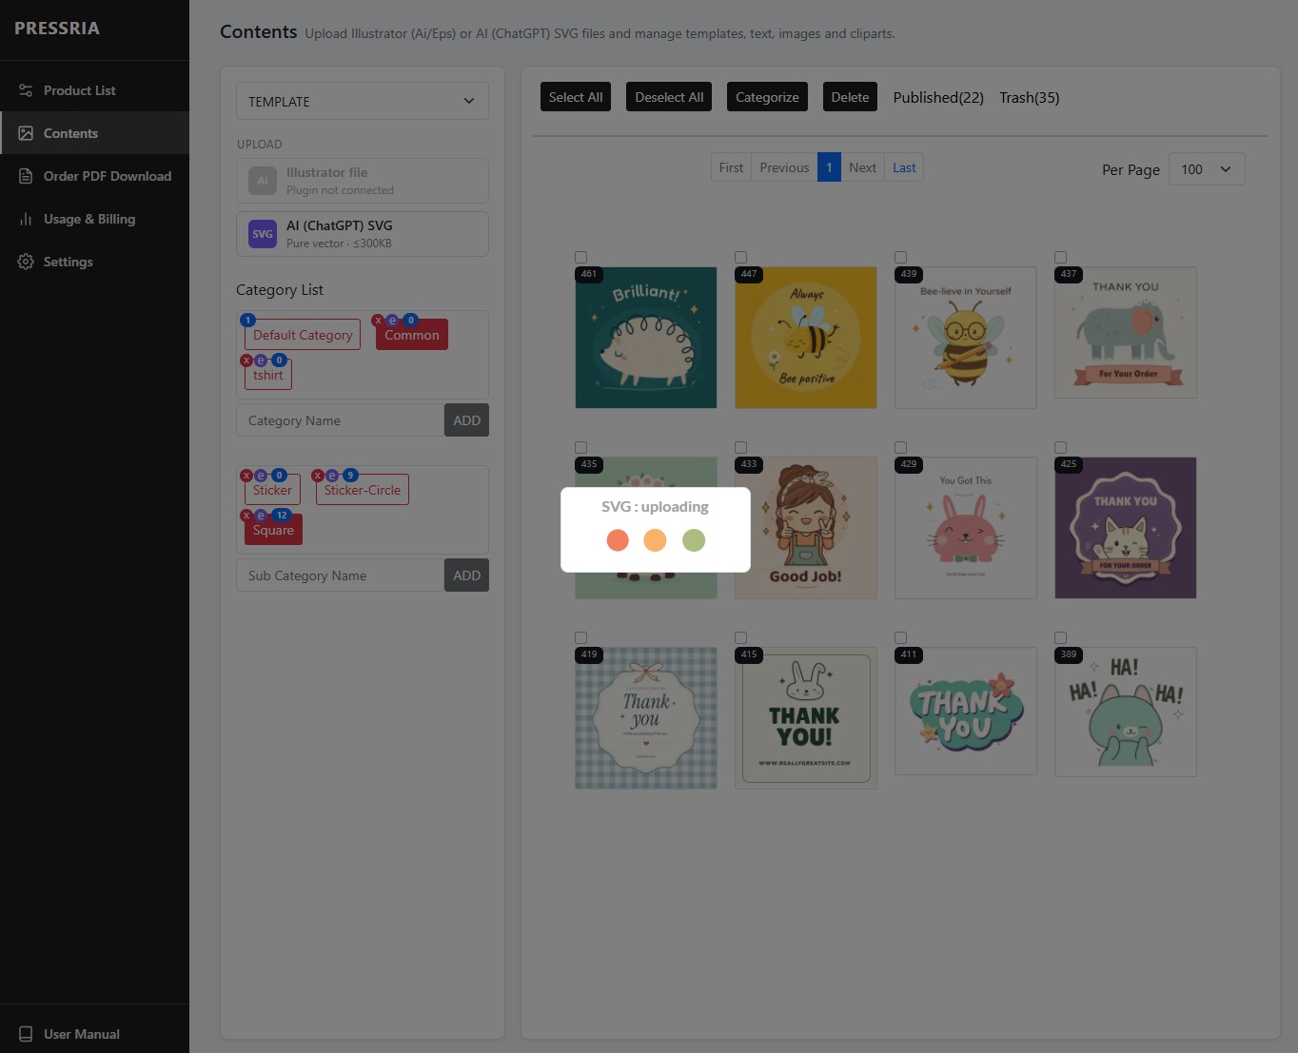Click the Contents image icon in sidebar
The height and width of the screenshot is (1053, 1298).
pos(26,133)
